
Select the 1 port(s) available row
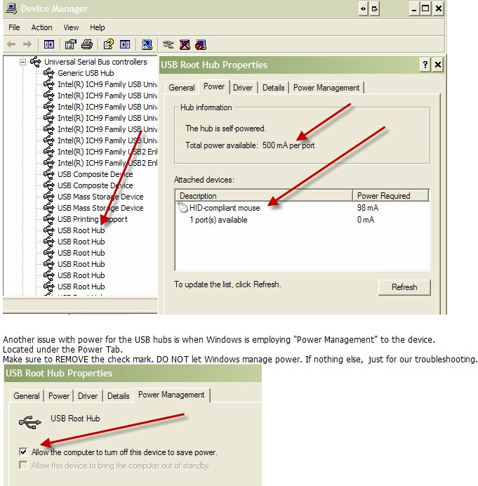(x=303, y=220)
